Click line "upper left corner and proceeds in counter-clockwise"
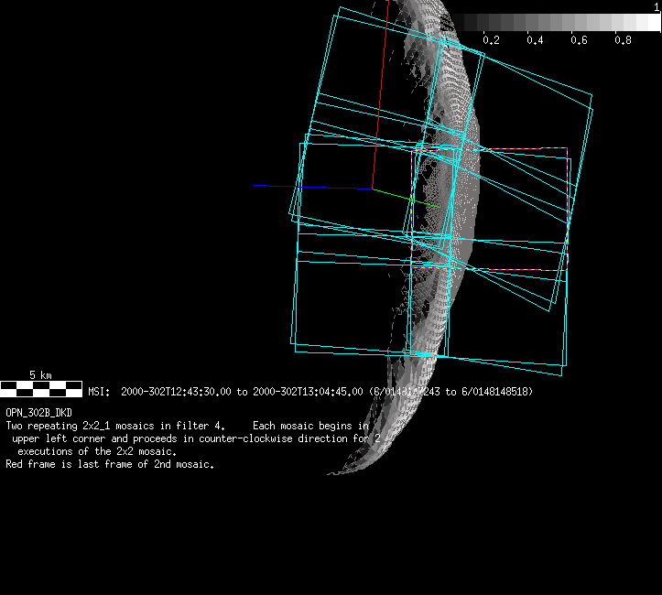Screen dimensions: 662x595 [152, 438]
